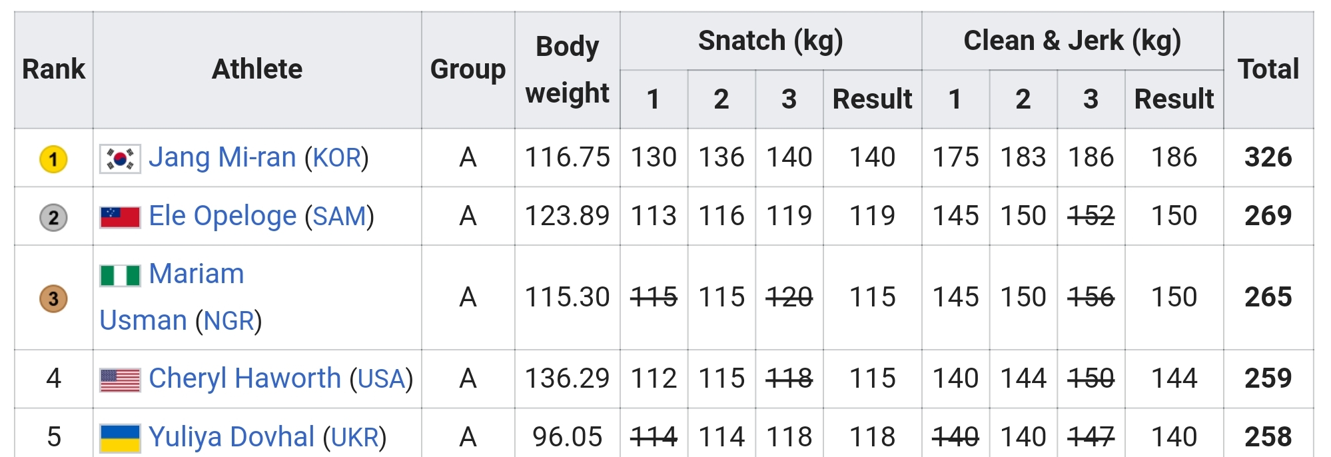Click the gold medal rank icon
The image size is (1331, 457).
click(53, 159)
